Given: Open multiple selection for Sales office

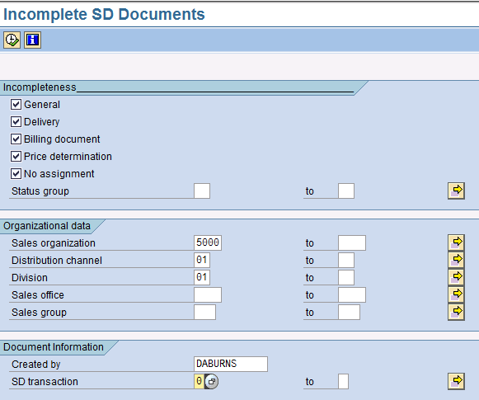Looking at the screenshot, I should pyautogui.click(x=456, y=295).
